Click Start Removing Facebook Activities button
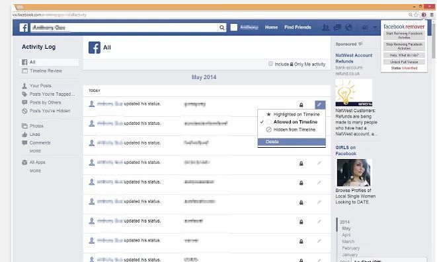This screenshot has height=262, width=437. click(x=404, y=36)
